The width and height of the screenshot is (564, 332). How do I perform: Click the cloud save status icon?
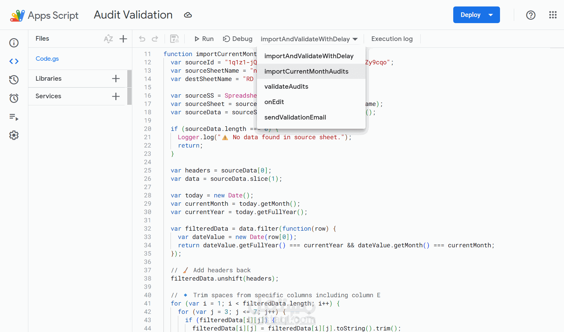point(188,15)
